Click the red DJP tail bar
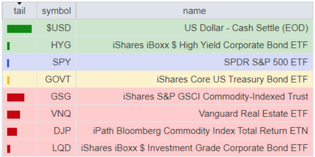The width and height of the screenshot is (315, 157). [x=12, y=132]
